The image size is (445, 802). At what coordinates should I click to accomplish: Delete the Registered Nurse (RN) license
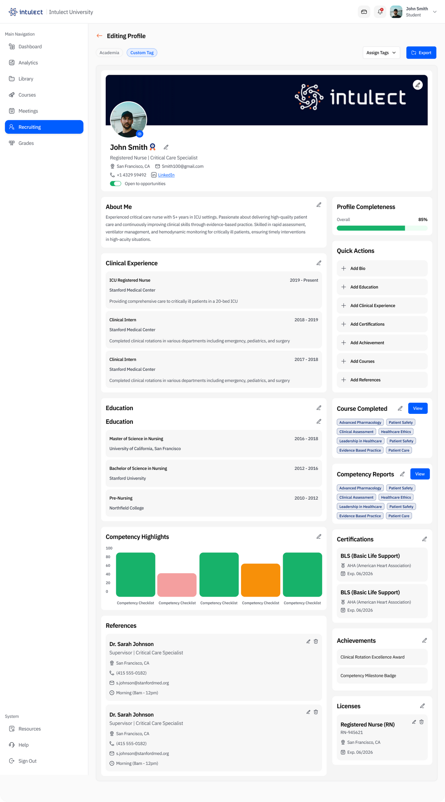(422, 722)
